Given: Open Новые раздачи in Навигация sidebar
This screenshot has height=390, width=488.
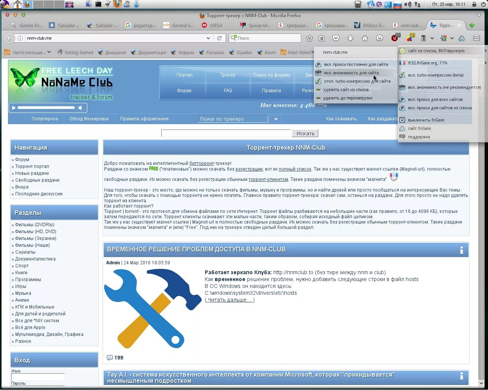Looking at the screenshot, I should (32, 173).
